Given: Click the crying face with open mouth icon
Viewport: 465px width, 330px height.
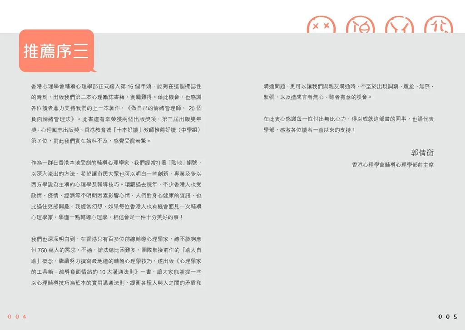Looking at the screenshot, I should [360, 25].
